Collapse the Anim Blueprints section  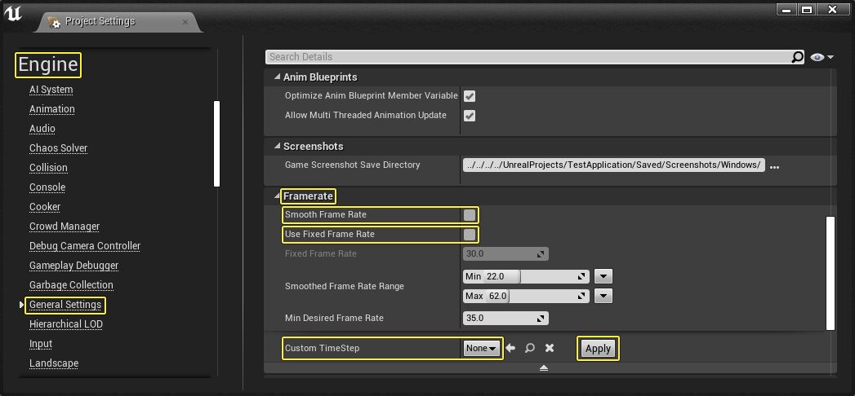(277, 77)
